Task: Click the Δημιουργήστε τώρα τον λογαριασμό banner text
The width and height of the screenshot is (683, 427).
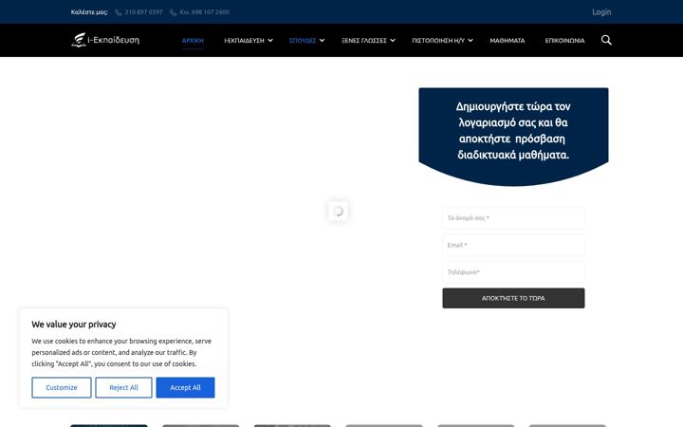Action: pos(513,131)
